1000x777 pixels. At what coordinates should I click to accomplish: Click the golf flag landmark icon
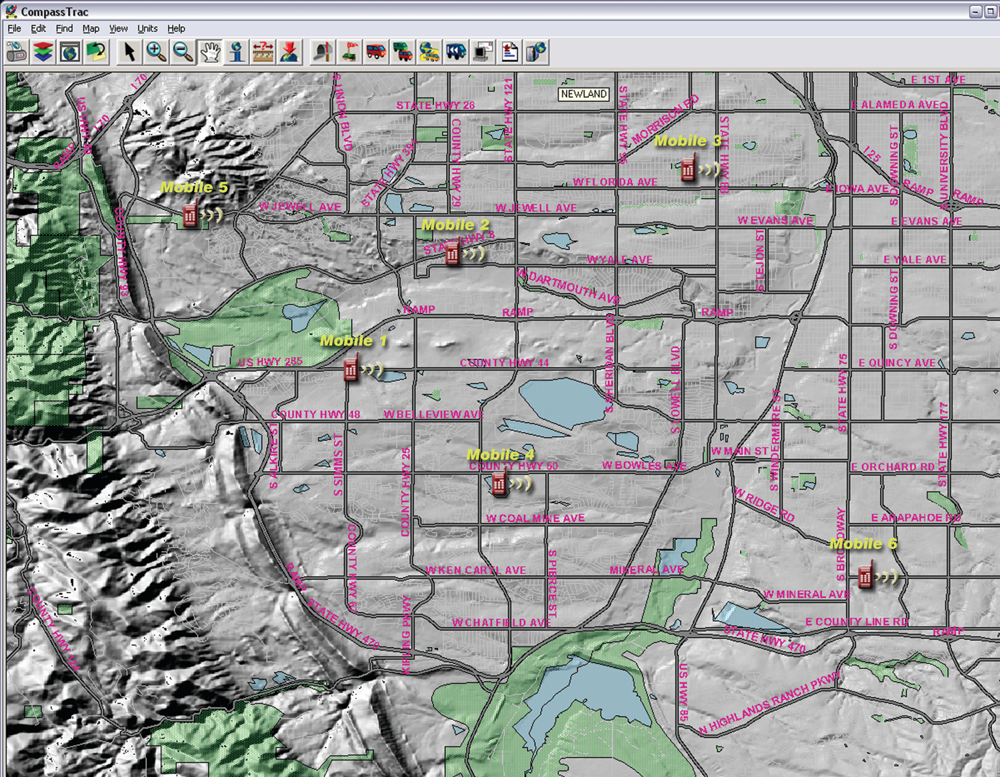[349, 52]
